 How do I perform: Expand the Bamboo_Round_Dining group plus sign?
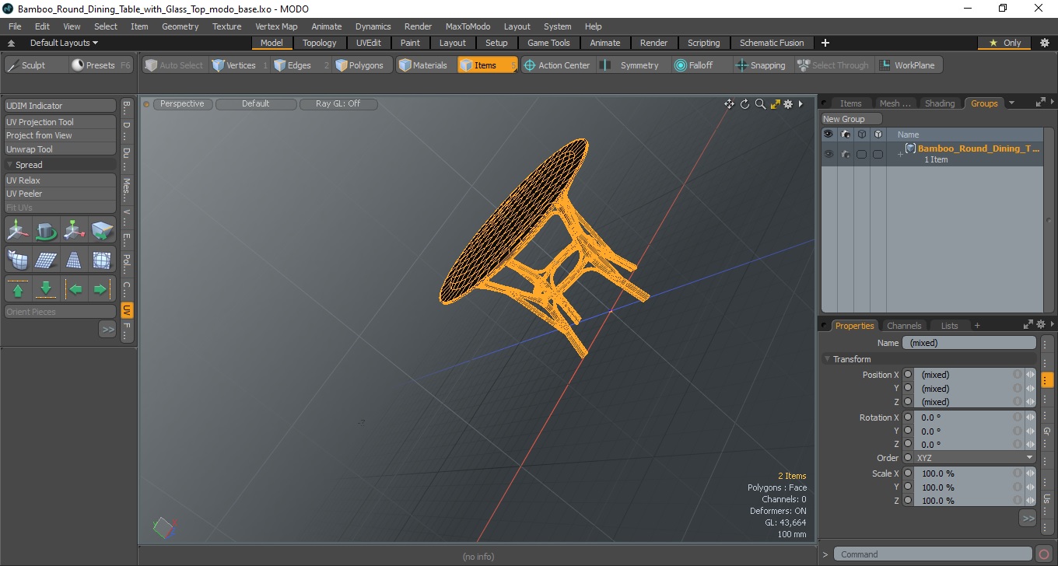tap(900, 154)
